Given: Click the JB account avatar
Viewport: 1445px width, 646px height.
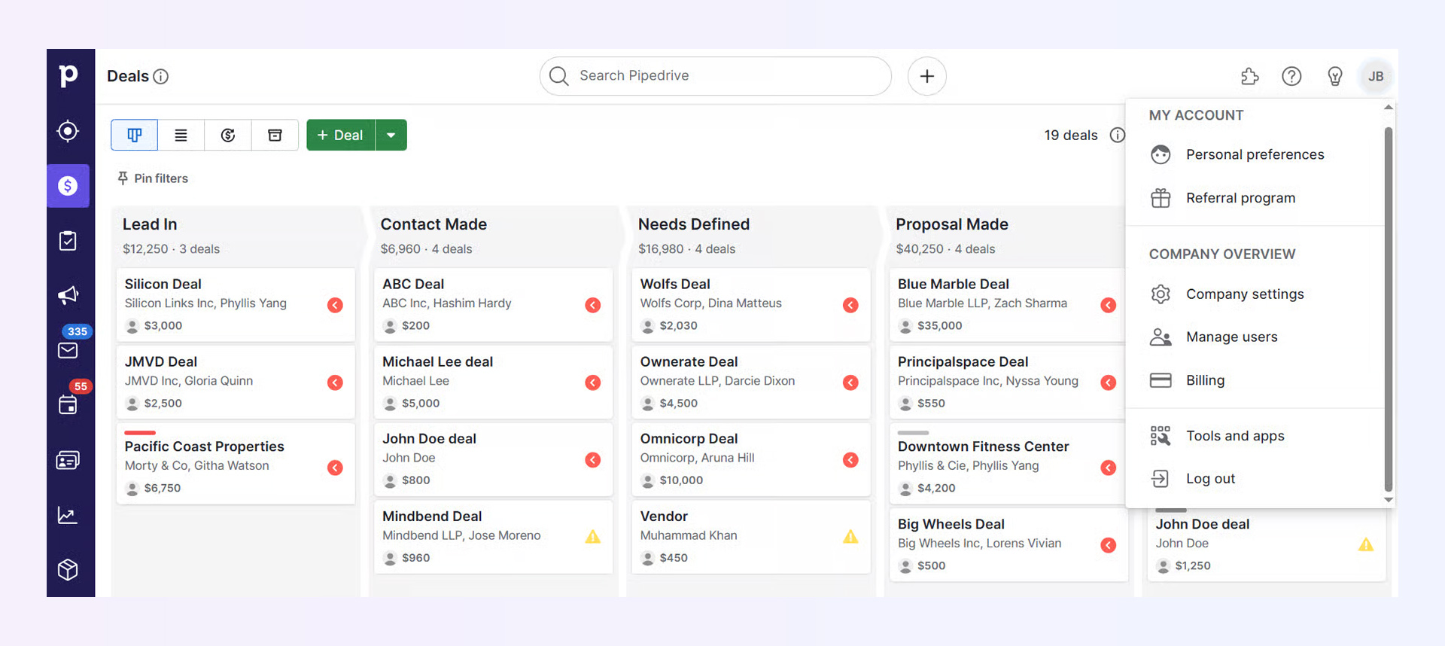Looking at the screenshot, I should point(1376,76).
